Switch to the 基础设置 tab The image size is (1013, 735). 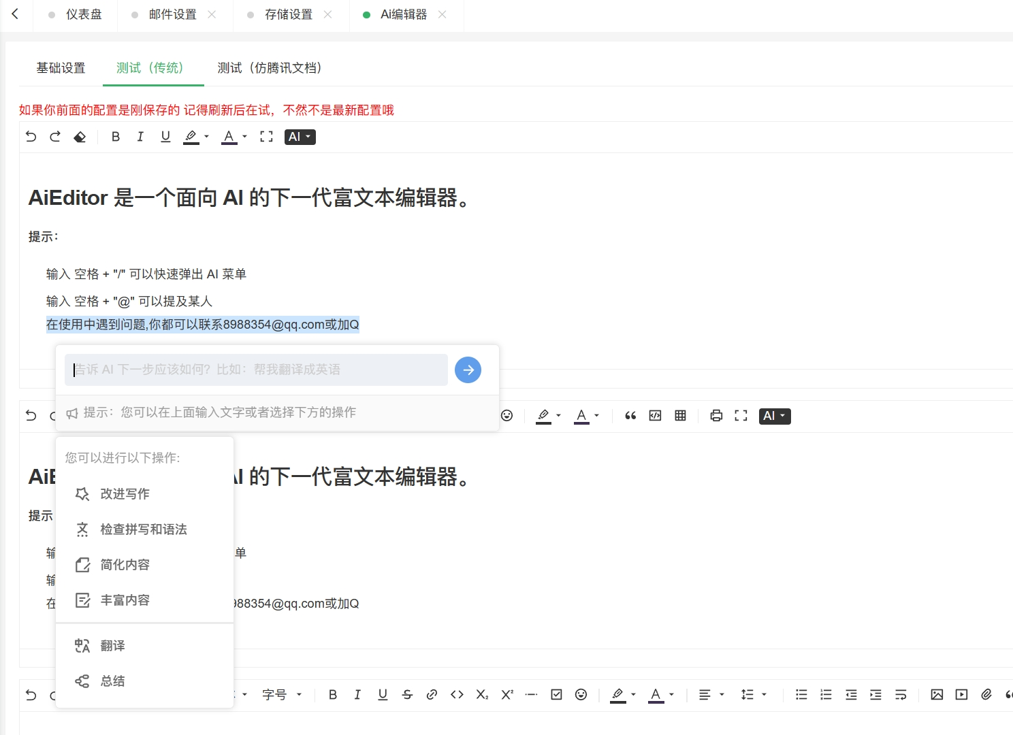point(61,68)
